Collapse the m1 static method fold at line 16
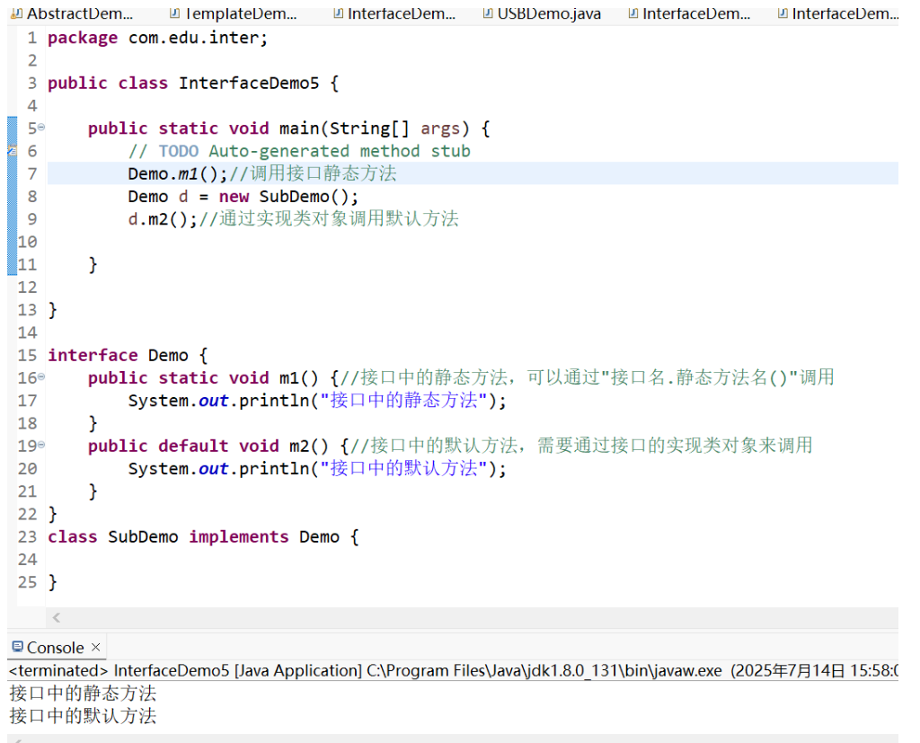 41,377
